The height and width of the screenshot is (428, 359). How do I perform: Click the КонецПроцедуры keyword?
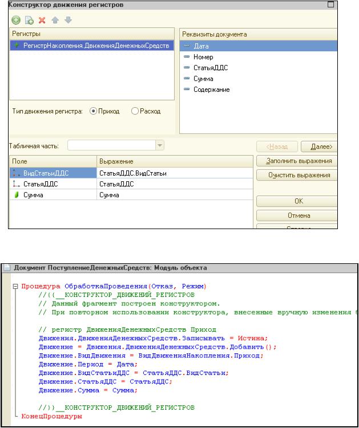pyautogui.click(x=52, y=416)
